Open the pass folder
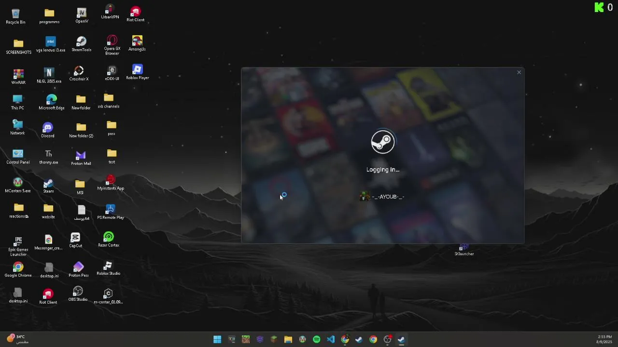618x347 pixels. tap(112, 128)
